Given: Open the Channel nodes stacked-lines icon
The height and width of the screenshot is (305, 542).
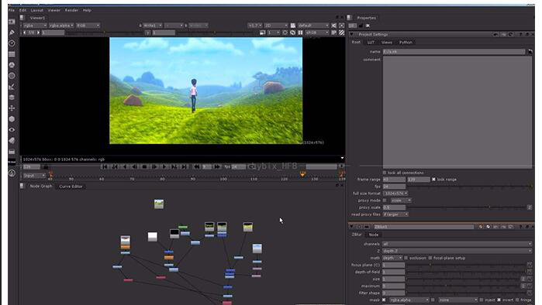Looking at the screenshot, I should [x=12, y=54].
